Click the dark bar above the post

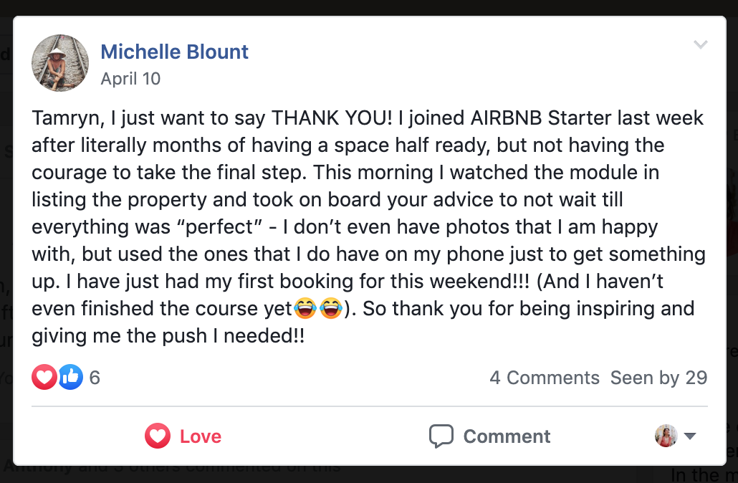point(369,7)
